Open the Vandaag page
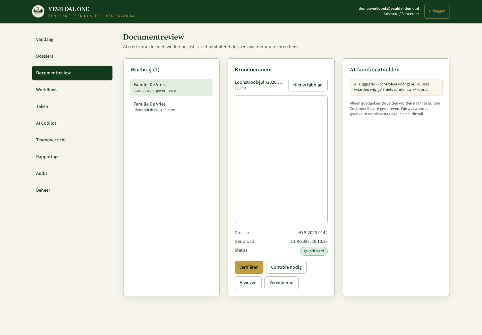This screenshot has width=482, height=335. click(72, 40)
